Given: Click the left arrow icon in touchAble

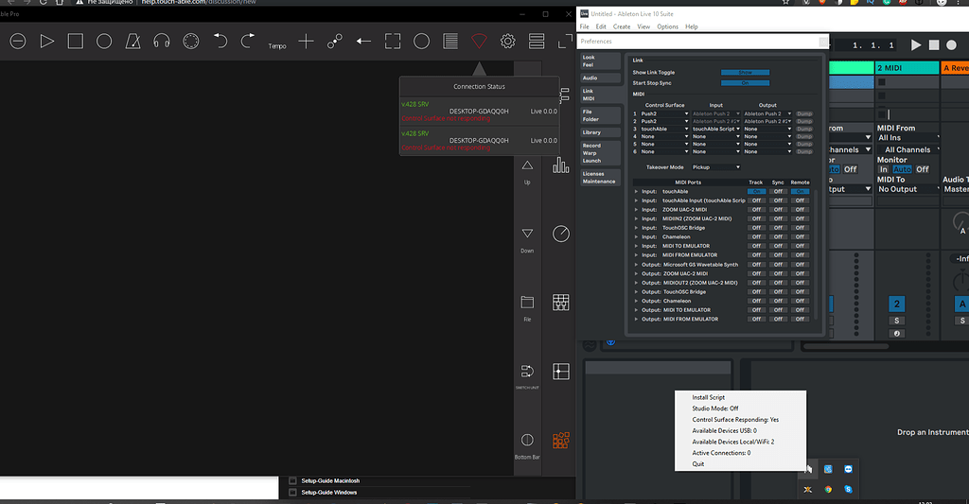Looking at the screenshot, I should 363,42.
